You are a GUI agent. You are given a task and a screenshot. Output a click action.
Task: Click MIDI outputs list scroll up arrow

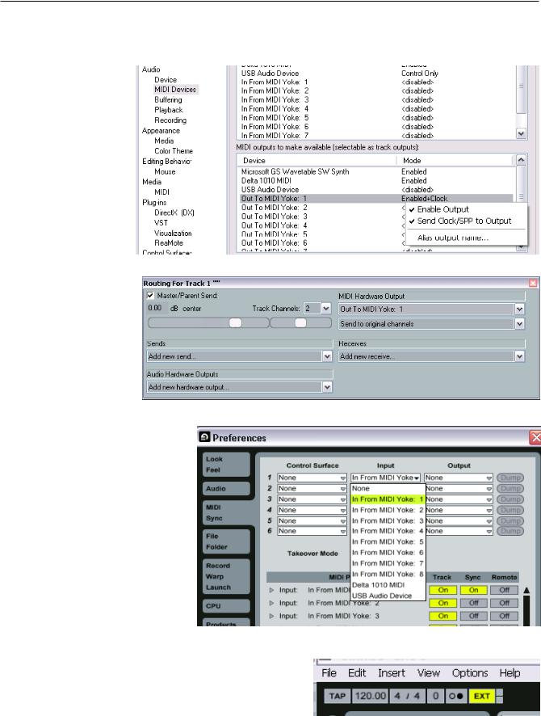pyautogui.click(x=521, y=160)
